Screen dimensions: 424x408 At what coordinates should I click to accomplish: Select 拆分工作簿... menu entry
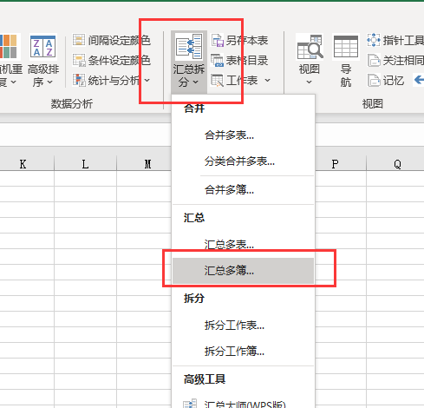click(x=243, y=352)
